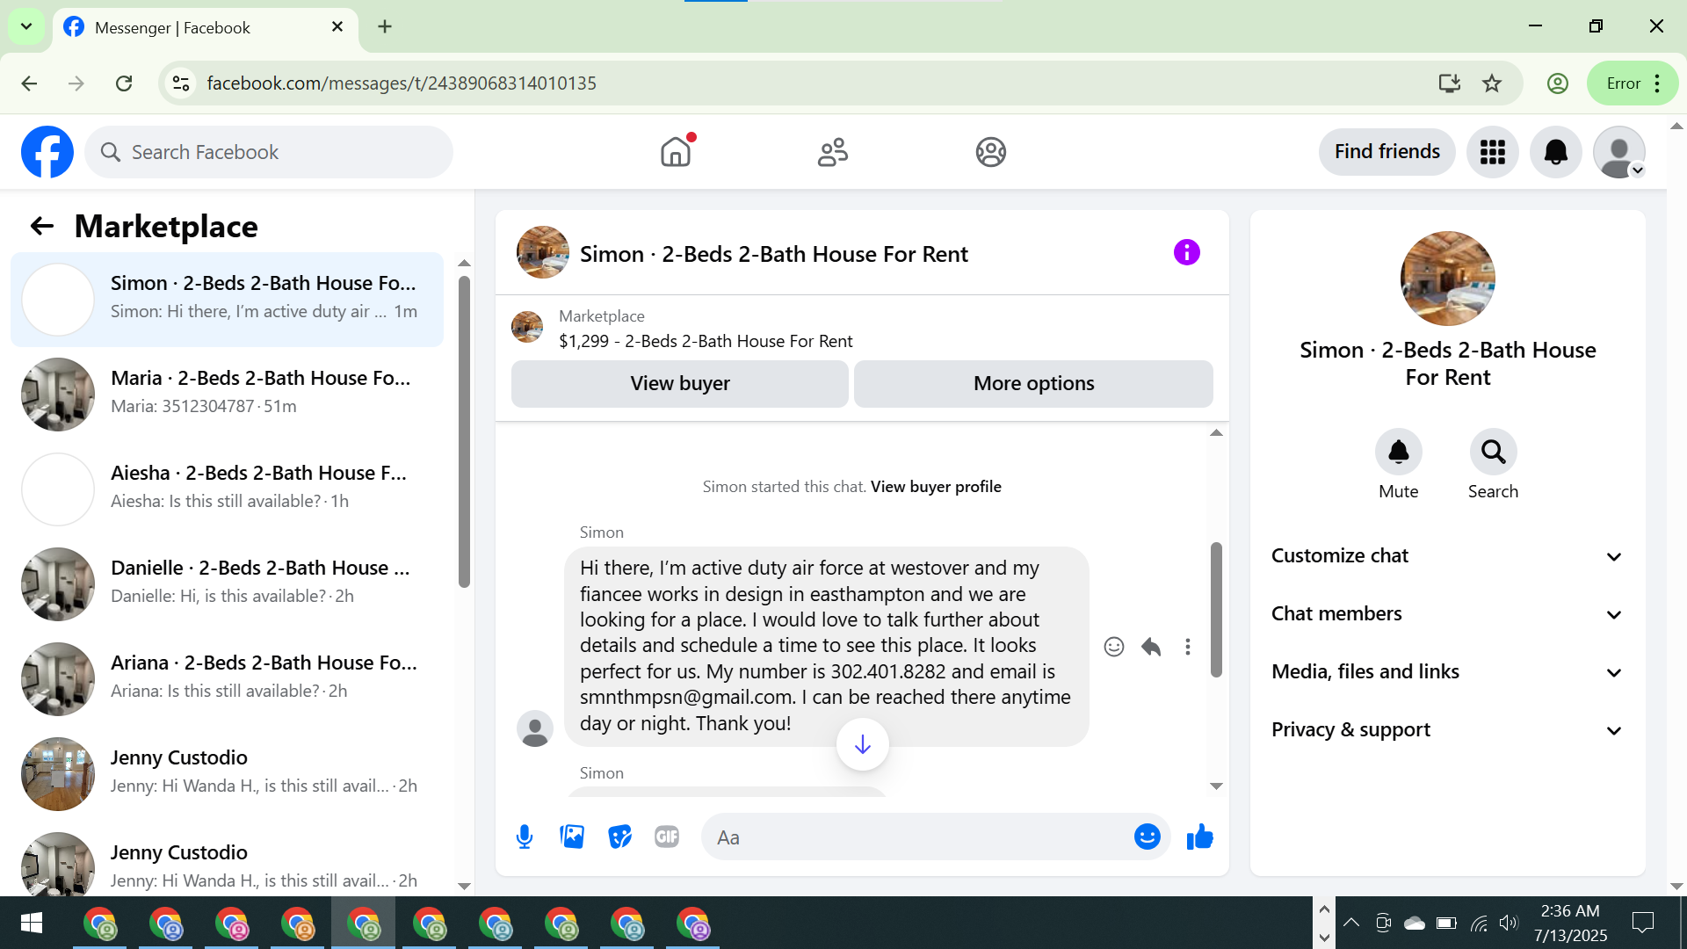Open the sticker picker icon
The image size is (1687, 949).
coord(619,837)
